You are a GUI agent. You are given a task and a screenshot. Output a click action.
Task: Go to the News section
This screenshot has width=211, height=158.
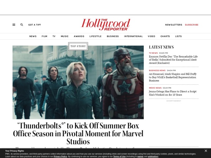pos(33,36)
